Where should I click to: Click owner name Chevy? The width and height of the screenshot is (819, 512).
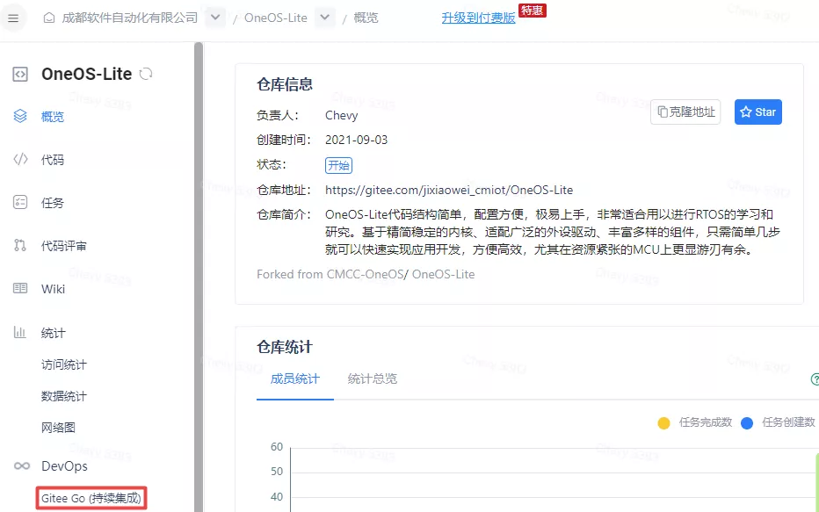click(341, 115)
